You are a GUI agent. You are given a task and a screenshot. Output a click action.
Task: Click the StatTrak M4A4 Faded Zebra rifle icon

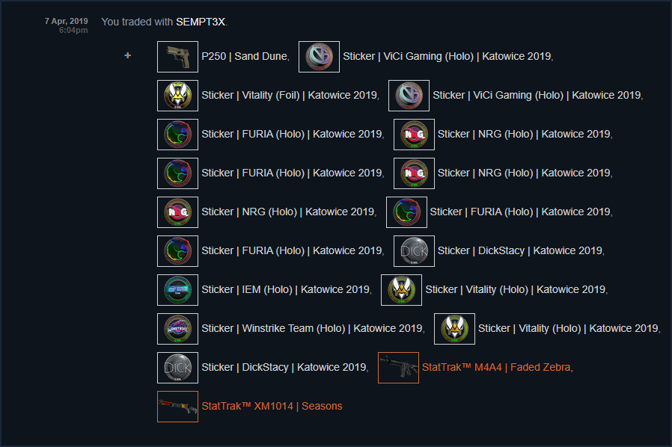398,368
